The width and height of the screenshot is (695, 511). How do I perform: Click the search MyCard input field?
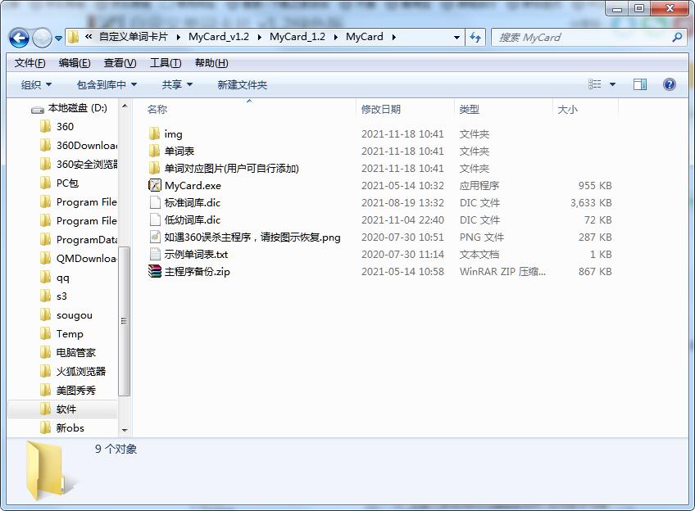tap(580, 37)
